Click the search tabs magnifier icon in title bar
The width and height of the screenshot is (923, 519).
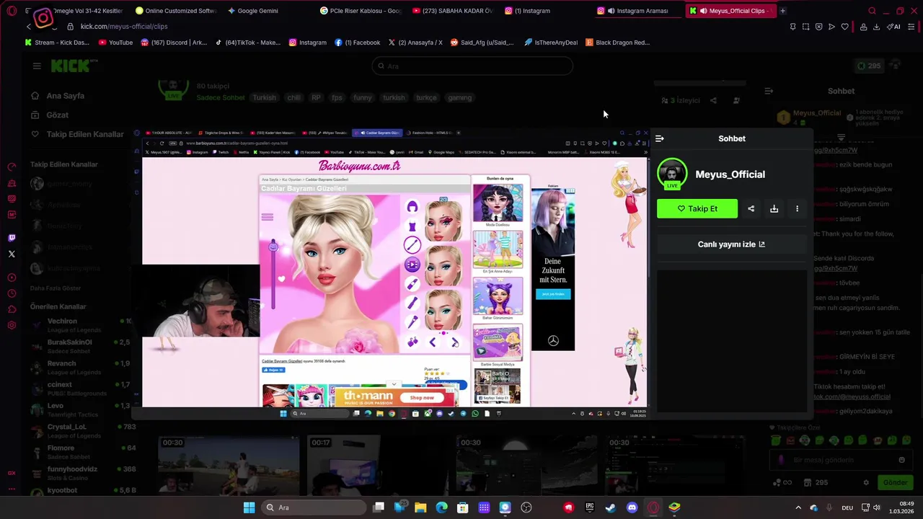click(x=872, y=11)
